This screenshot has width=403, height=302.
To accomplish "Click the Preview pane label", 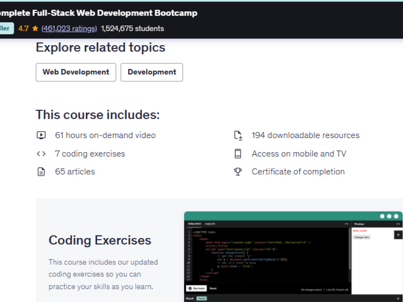I will (x=359, y=224).
